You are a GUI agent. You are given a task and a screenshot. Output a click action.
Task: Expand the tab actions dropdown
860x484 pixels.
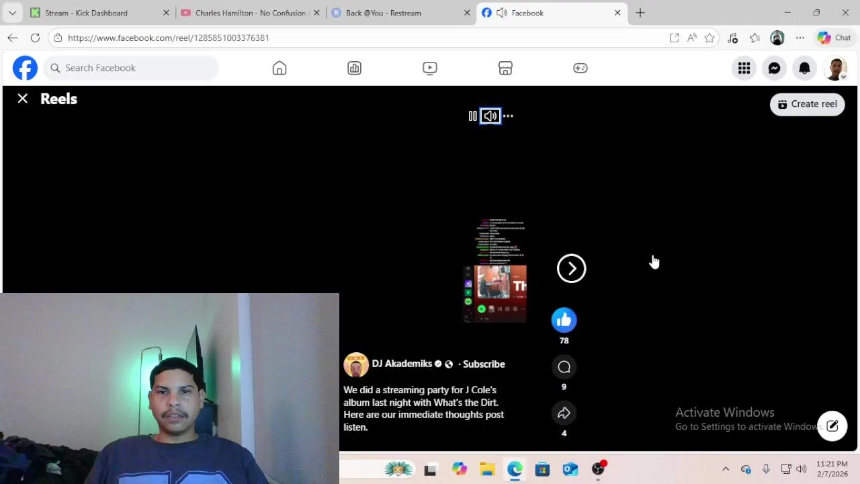[x=13, y=13]
